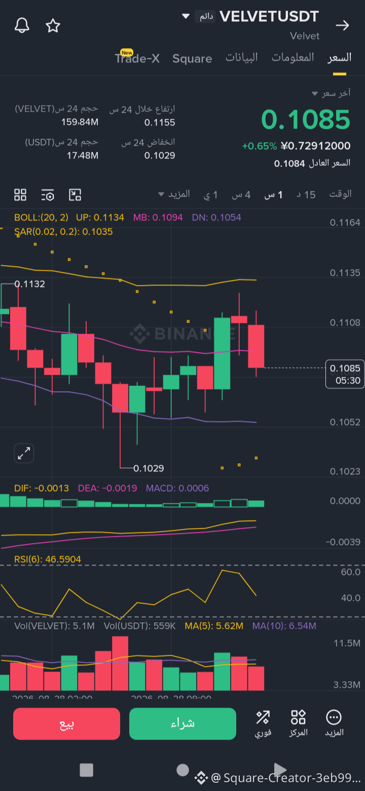Tap the USDT 24h volume 17.48M
This screenshot has width=365, height=791.
(x=83, y=155)
